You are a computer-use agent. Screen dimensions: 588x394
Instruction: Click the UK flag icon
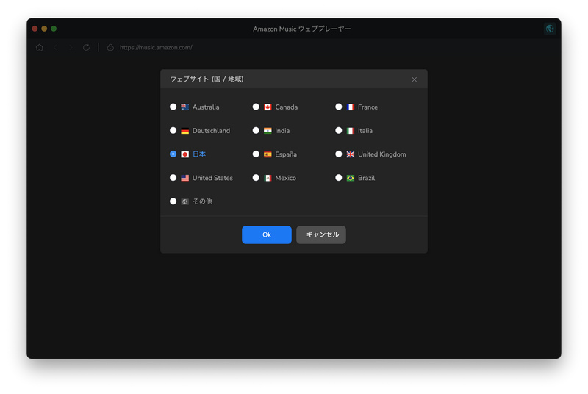pos(351,154)
